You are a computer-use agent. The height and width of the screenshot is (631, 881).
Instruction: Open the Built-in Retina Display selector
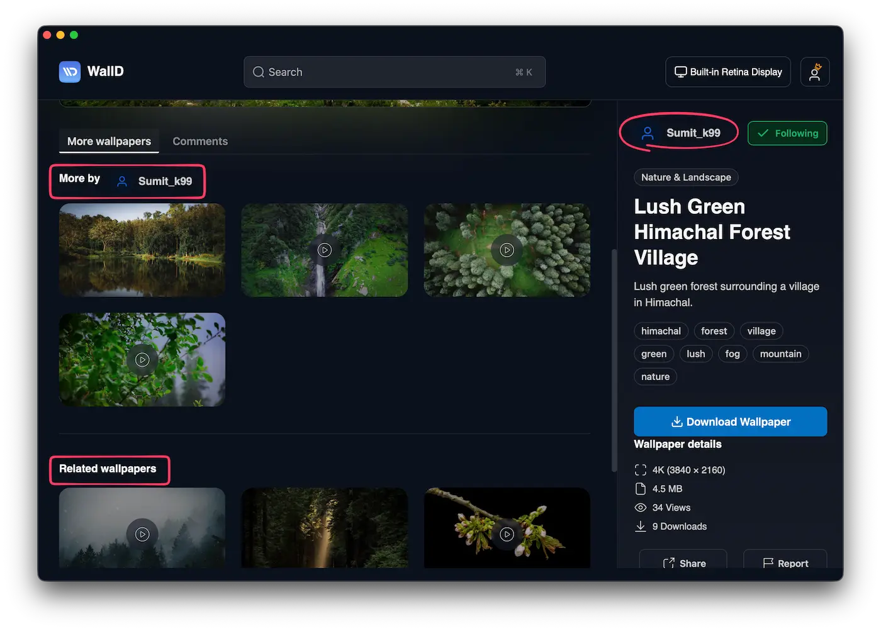coord(728,72)
